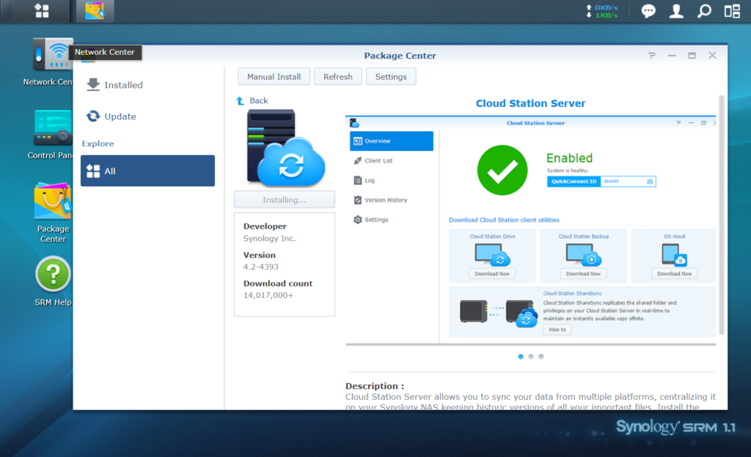This screenshot has width=751, height=457.
Task: Click the Cloud Station Backup icon in the preview
Action: point(583,254)
